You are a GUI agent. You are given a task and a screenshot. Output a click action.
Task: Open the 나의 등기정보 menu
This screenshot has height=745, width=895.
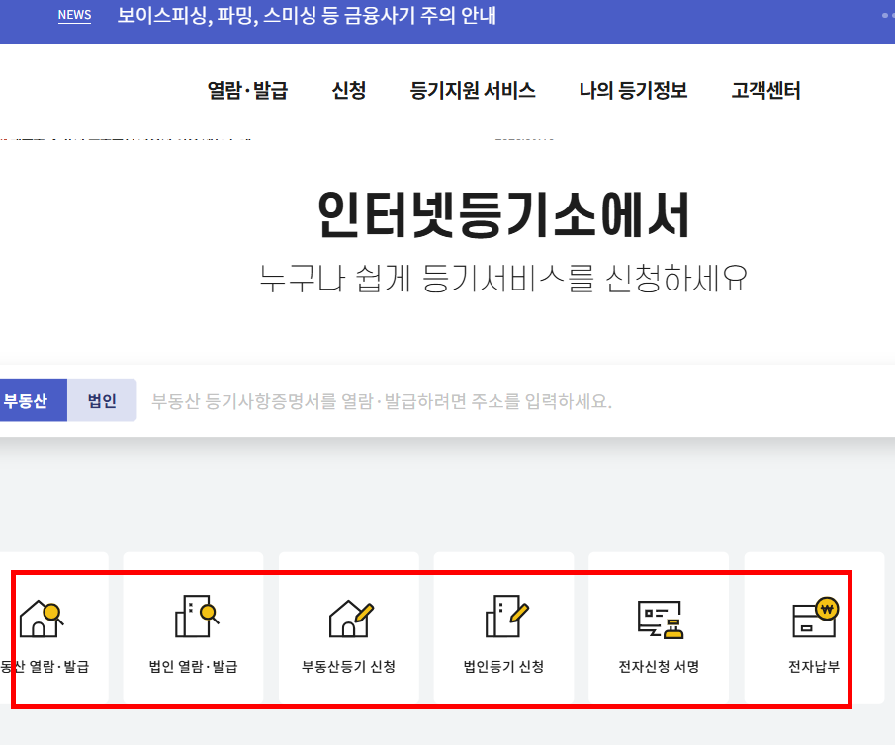click(631, 89)
